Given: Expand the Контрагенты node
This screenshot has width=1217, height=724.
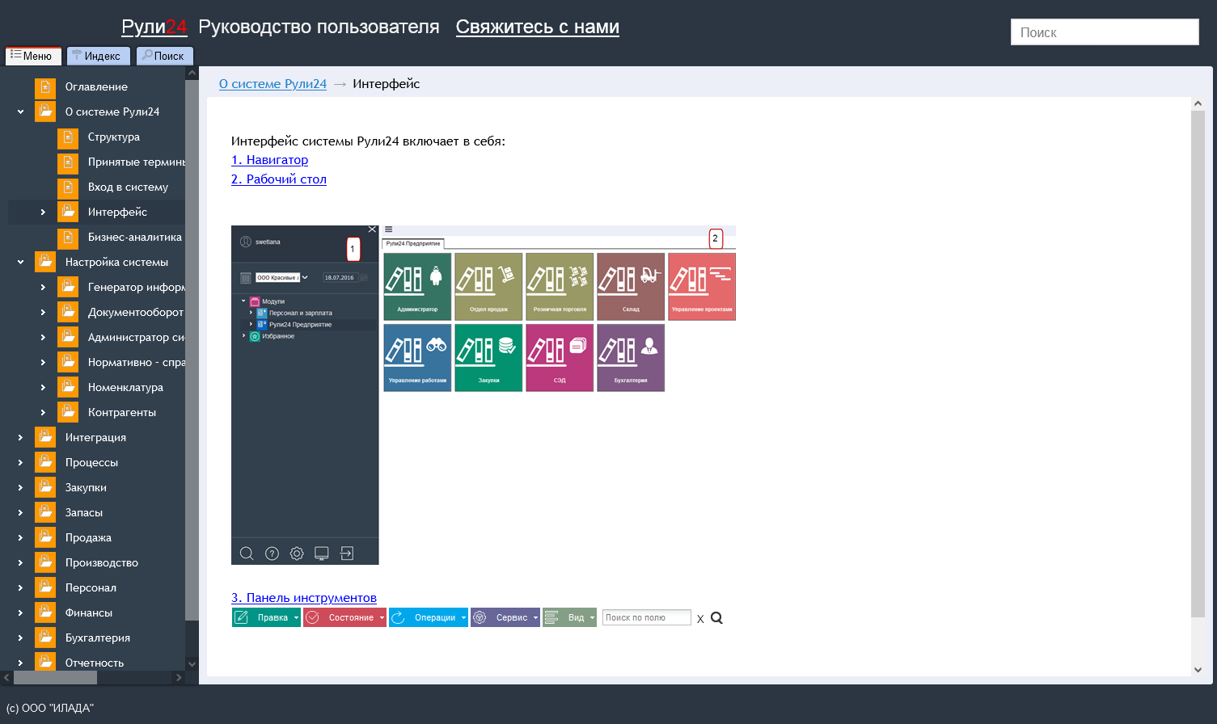Looking at the screenshot, I should [x=43, y=412].
